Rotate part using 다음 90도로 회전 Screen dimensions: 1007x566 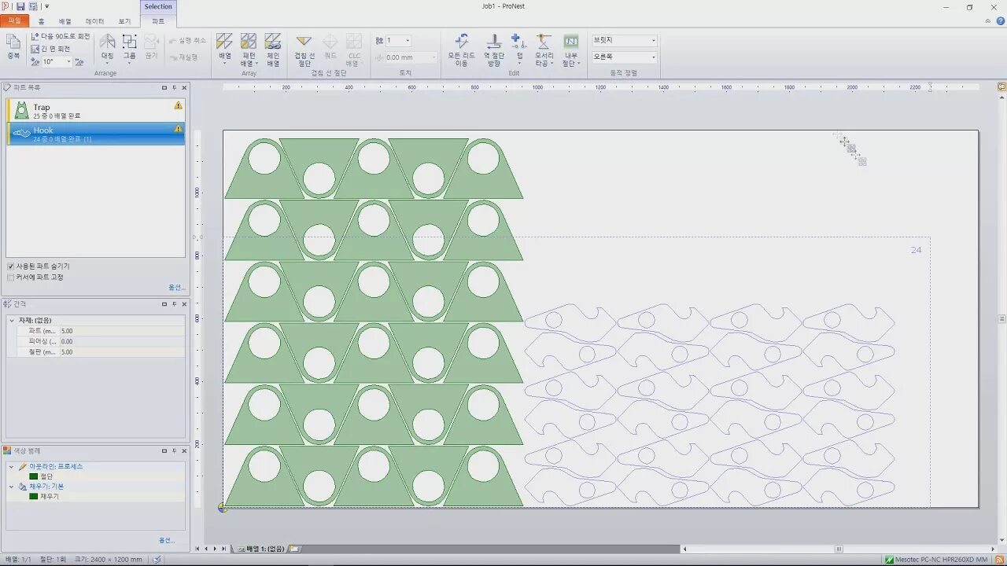61,36
